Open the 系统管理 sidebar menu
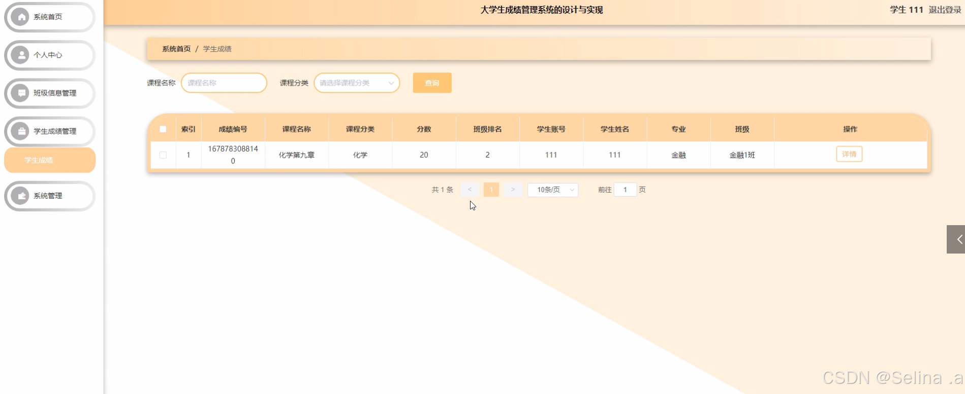This screenshot has width=965, height=394. (x=50, y=196)
